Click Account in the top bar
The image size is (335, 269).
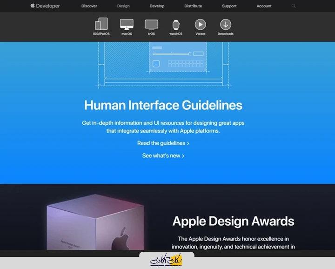pyautogui.click(x=264, y=6)
